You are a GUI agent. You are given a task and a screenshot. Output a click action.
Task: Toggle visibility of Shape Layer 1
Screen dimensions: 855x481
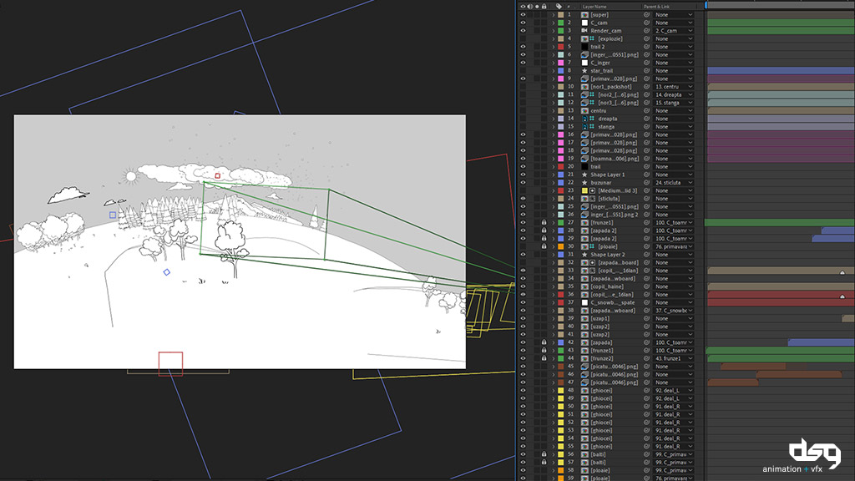tap(523, 175)
